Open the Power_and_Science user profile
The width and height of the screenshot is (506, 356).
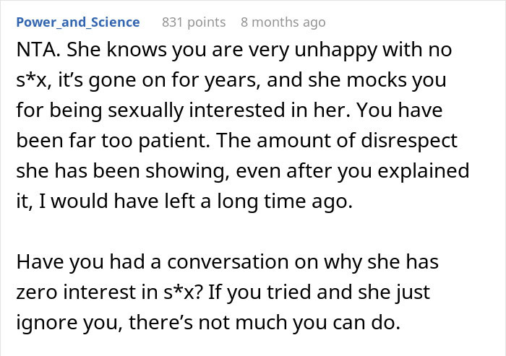tap(77, 22)
